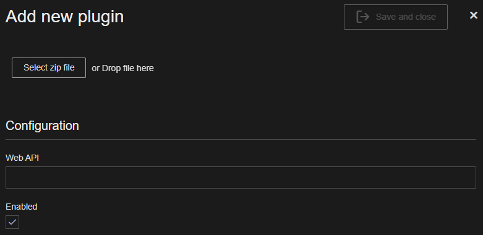Click the Enabled label text
Viewport: 483px width, 235px height.
tap(22, 207)
